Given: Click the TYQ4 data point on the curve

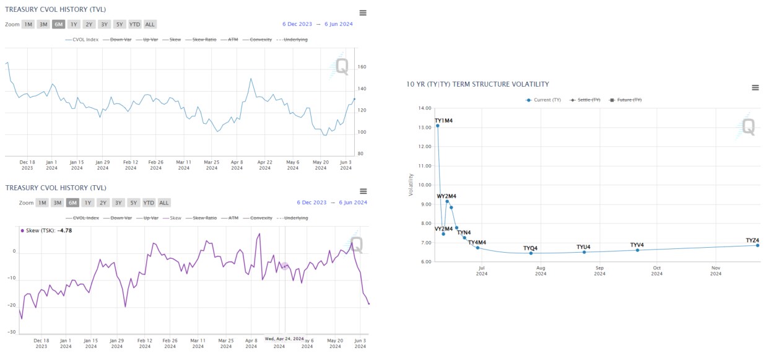Looking at the screenshot, I should (x=531, y=253).
